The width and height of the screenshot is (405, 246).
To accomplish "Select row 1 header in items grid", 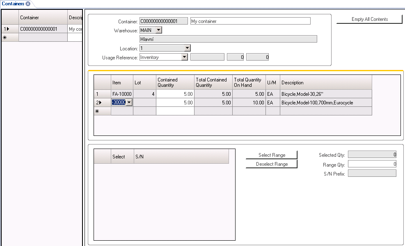I will point(103,94).
